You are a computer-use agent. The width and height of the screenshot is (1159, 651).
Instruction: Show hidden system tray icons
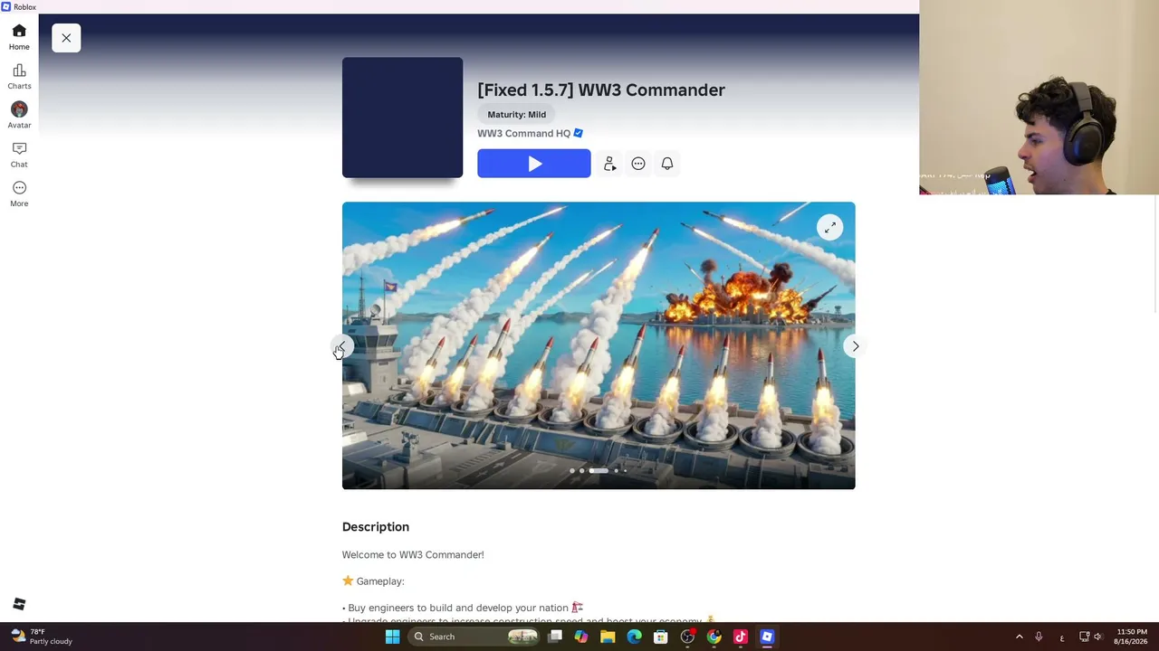pyautogui.click(x=1020, y=637)
